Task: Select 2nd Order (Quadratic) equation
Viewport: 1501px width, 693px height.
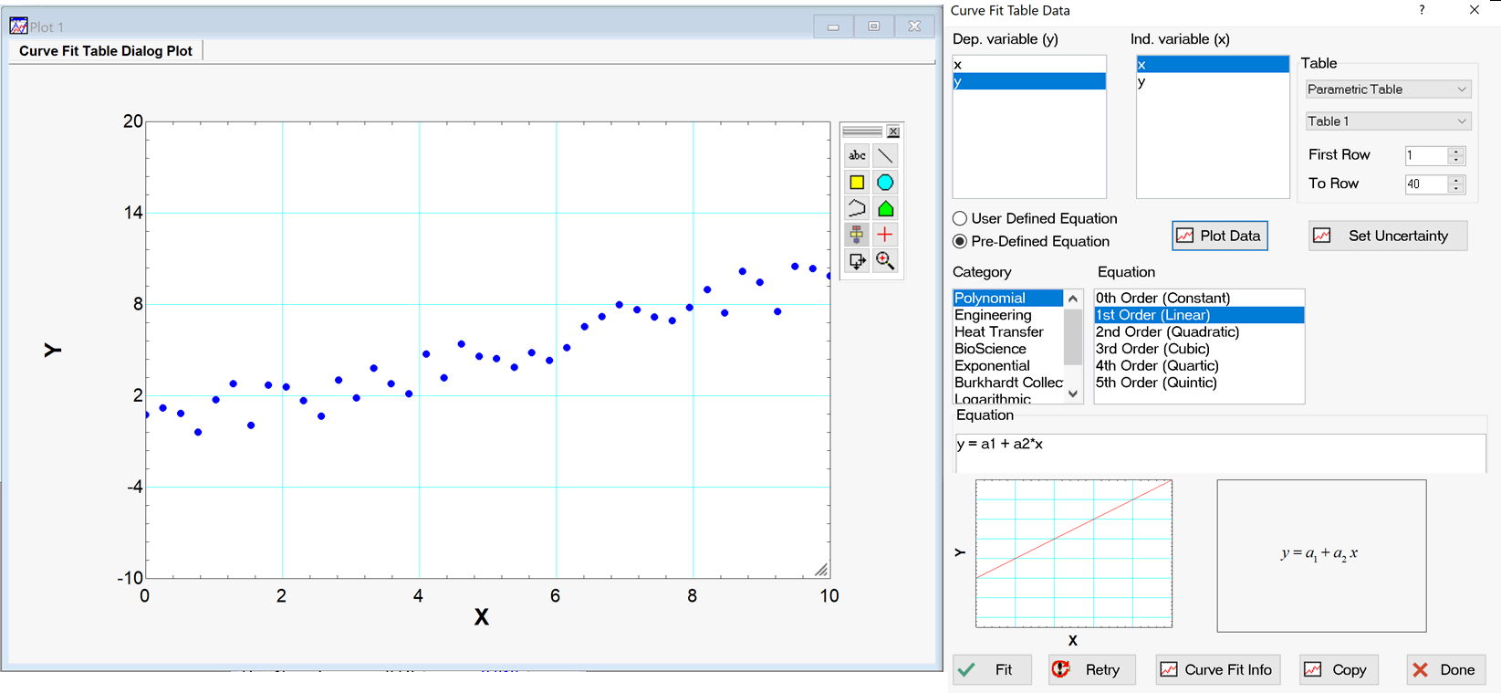Action: click(1167, 332)
